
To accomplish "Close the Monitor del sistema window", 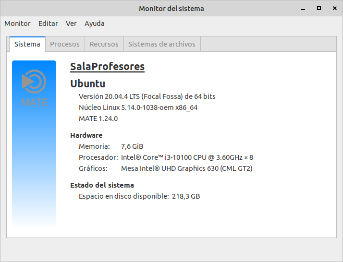I will point(335,8).
